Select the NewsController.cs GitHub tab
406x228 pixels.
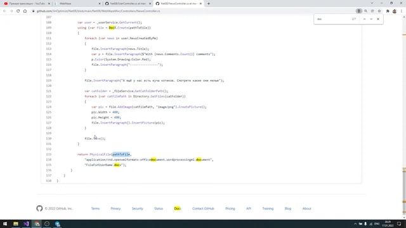(x=178, y=4)
